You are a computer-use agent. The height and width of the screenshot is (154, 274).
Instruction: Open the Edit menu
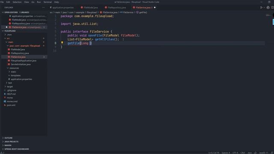click(8, 2)
